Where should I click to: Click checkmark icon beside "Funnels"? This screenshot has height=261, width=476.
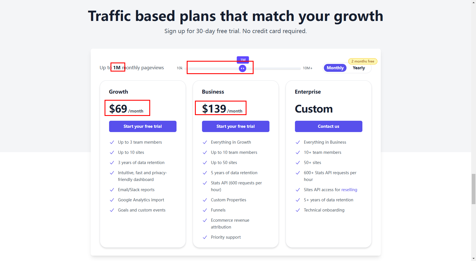(205, 210)
